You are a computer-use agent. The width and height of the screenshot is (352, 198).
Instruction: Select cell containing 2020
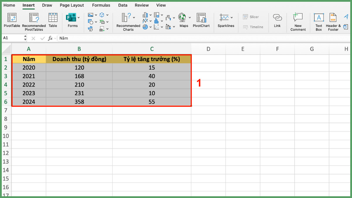[29, 67]
